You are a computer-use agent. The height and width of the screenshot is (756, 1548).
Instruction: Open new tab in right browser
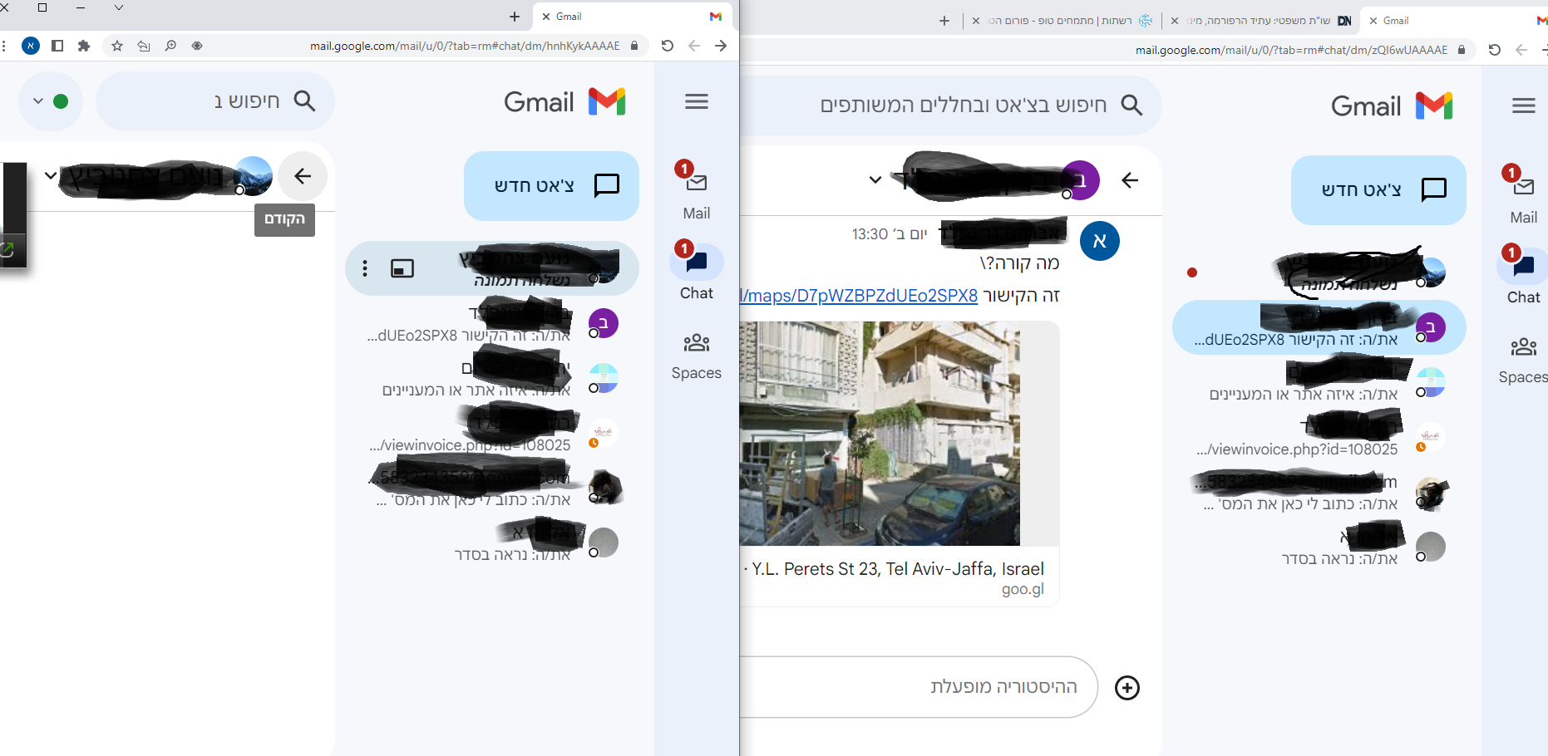coord(944,21)
